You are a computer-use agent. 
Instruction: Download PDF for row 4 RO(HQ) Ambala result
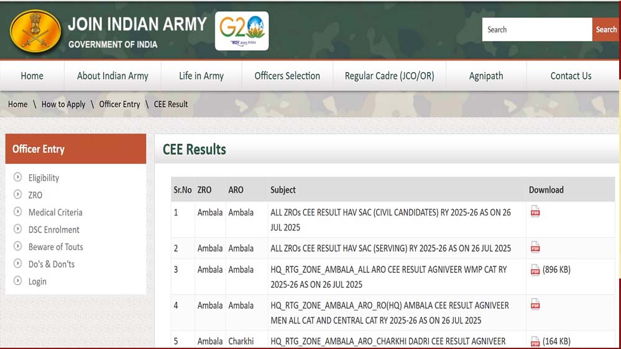pos(535,304)
